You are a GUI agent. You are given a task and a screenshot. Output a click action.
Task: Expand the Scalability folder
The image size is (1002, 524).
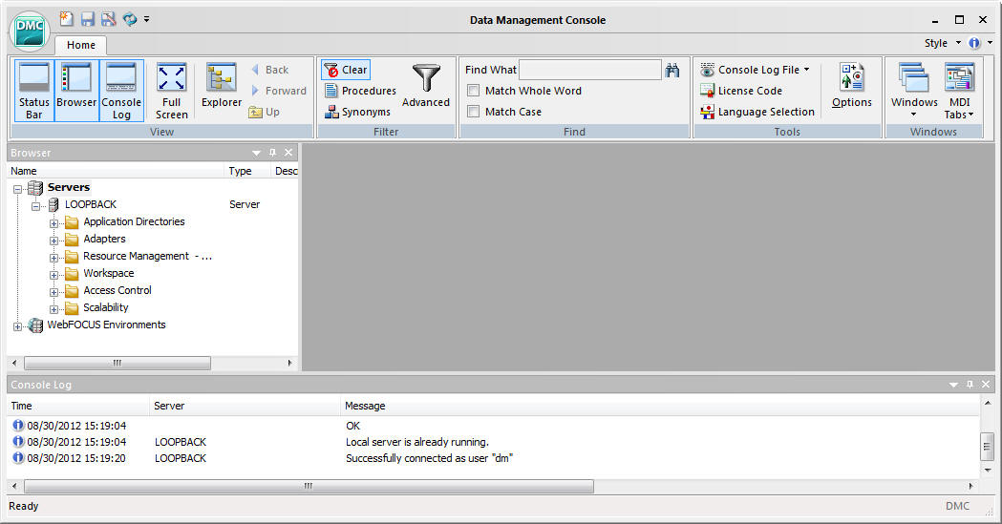click(x=53, y=309)
